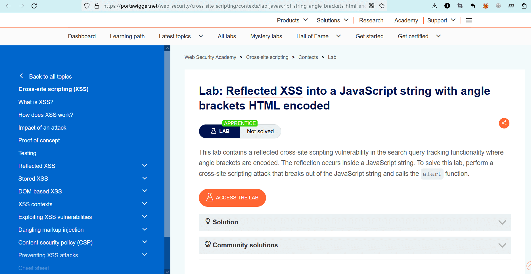Open the hamburger menu icon in top nav
Screen dimensions: 531x274
pos(469,20)
